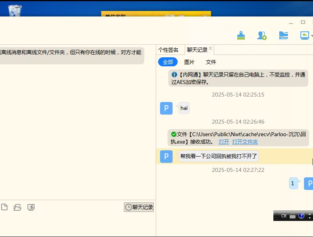The width and height of the screenshot is (313, 237).
Task: Filter chat history by 文件
Action: (x=211, y=62)
